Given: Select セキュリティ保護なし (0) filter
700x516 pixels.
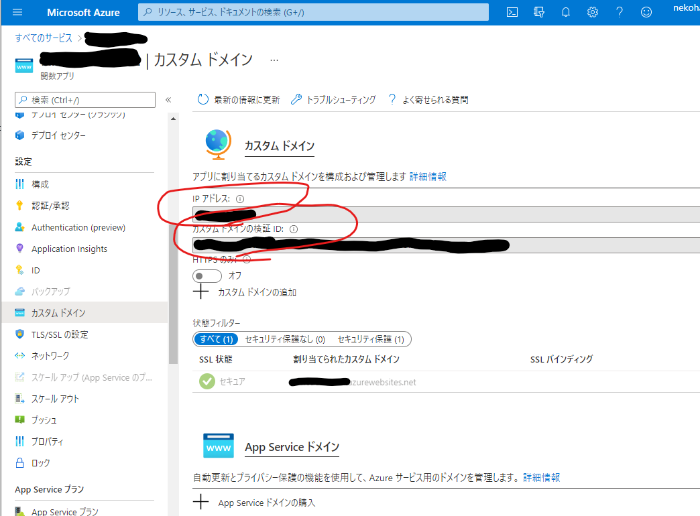Looking at the screenshot, I should pyautogui.click(x=285, y=339).
